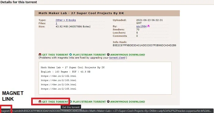Click the 4kw.in/2/162.html line in description
The width and height of the screenshot is (214, 113).
[59, 76]
